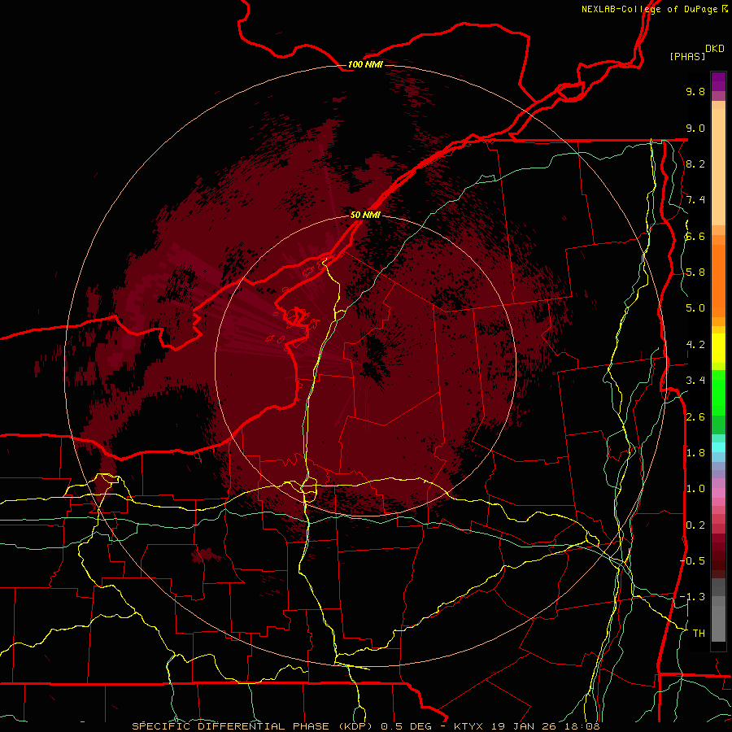This screenshot has width=732, height=732.
Task: Select the 3.4 value on the color scale
Action: pos(695,381)
